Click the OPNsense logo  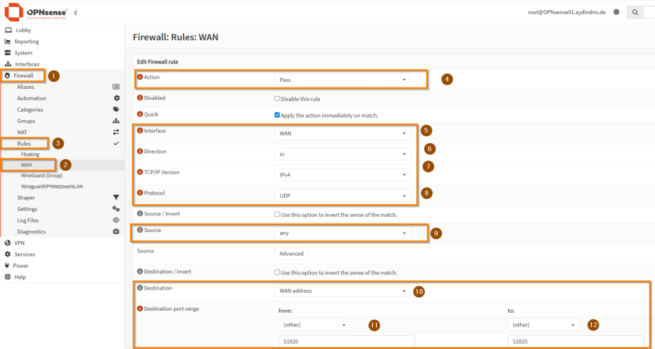coord(36,12)
